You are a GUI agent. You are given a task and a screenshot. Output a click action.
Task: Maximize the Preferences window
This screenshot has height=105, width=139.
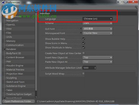pyautogui.click(x=126, y=2)
